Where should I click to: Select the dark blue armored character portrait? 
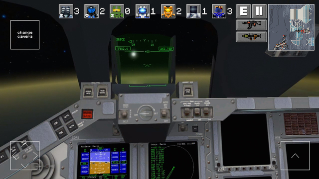coord(219,11)
